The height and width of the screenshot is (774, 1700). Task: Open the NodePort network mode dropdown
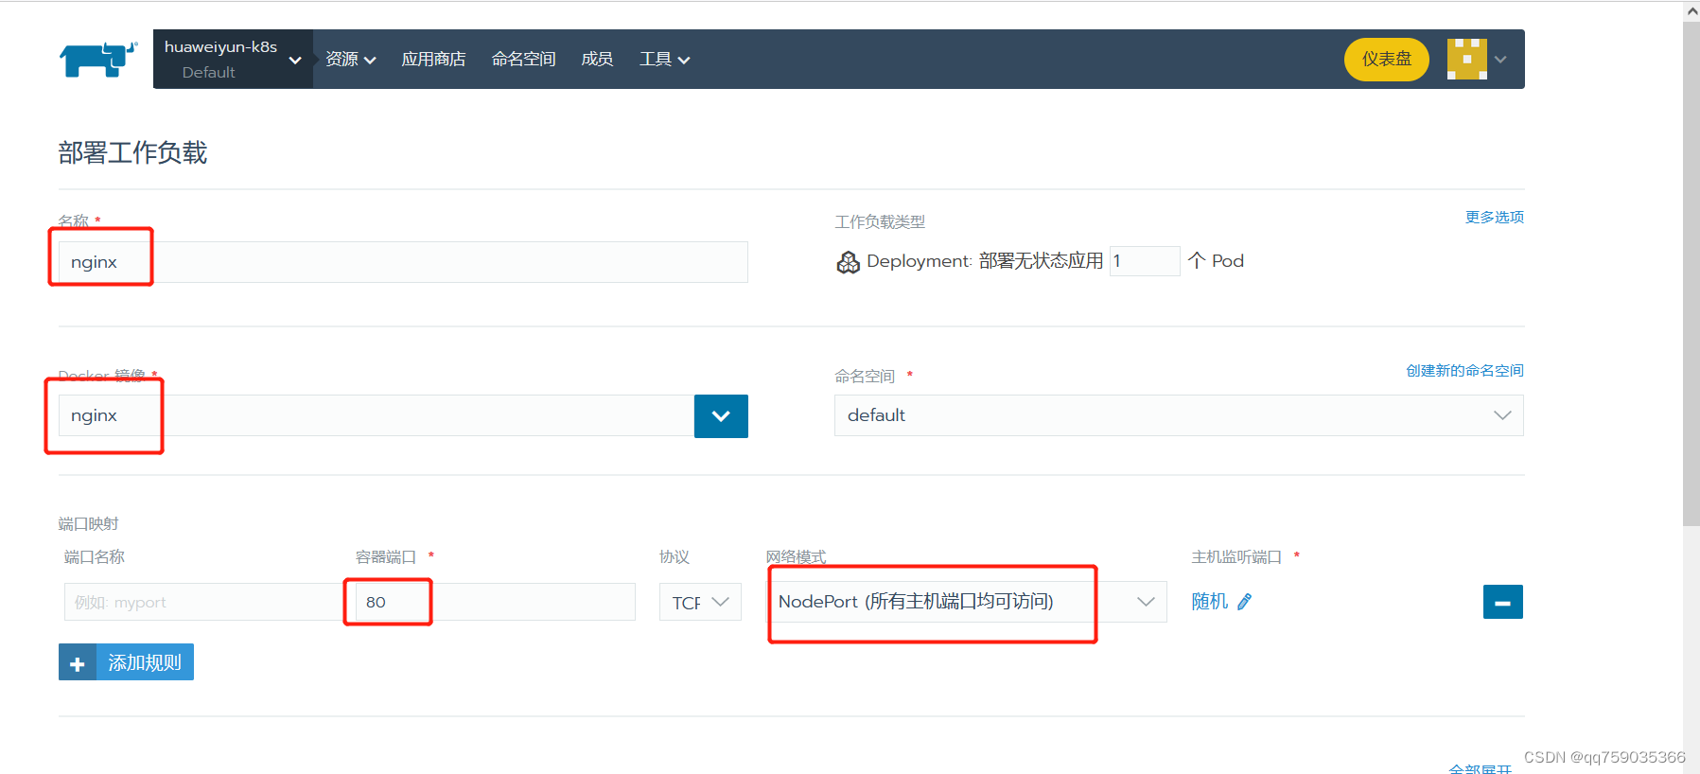(966, 602)
